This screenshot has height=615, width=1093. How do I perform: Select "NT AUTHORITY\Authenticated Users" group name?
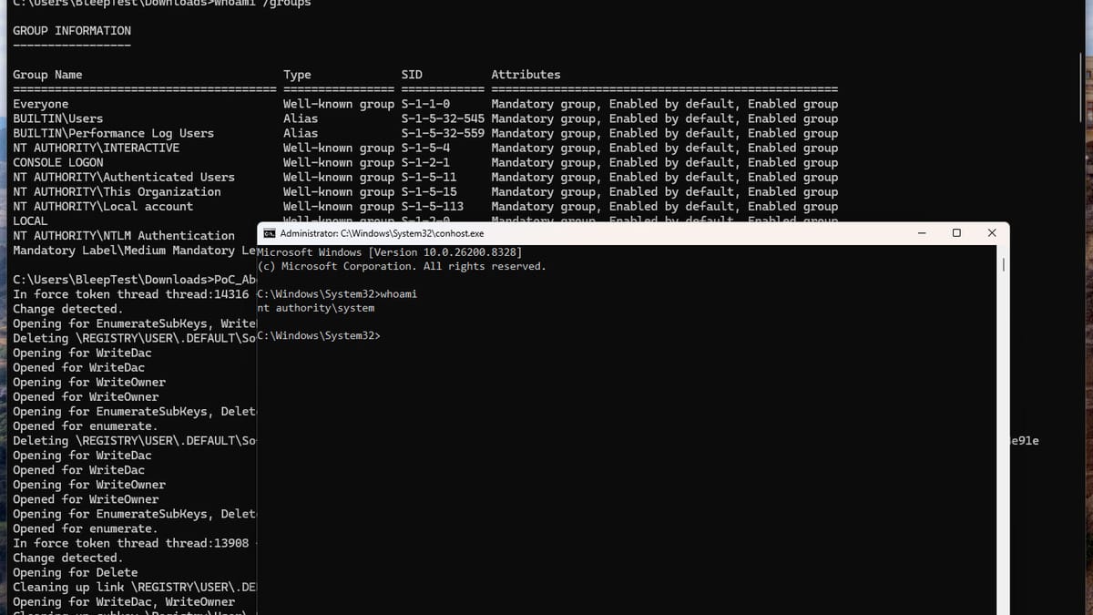tap(124, 177)
